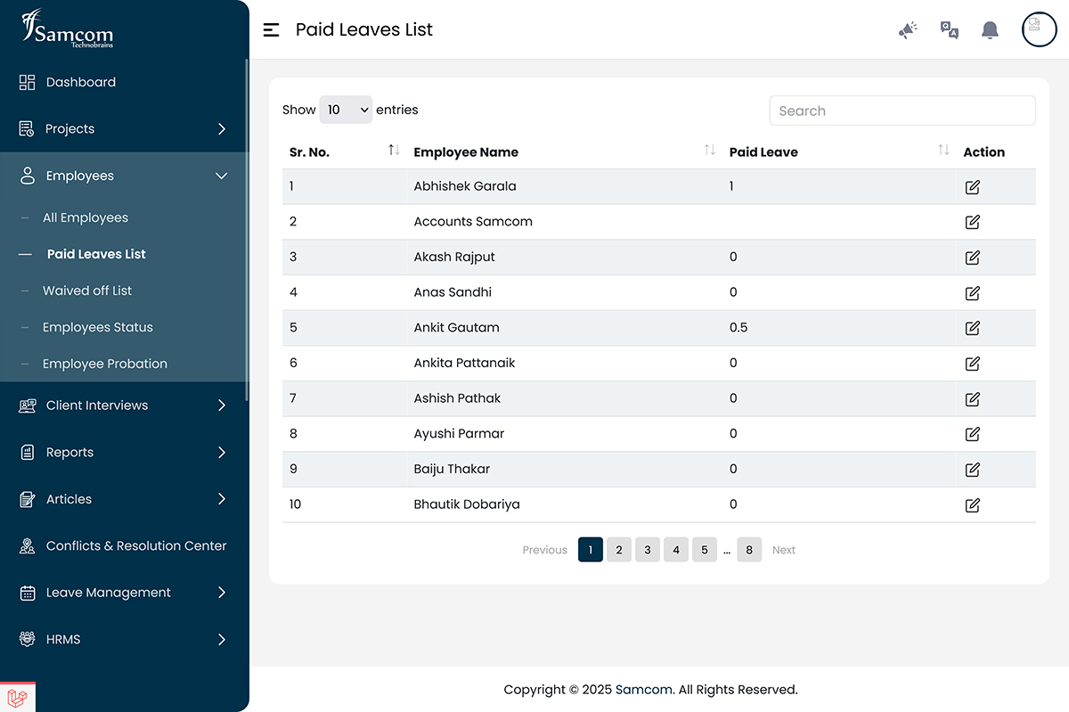Click the Ankit Gautam name cell
Screen dimensions: 1069x712
click(456, 327)
